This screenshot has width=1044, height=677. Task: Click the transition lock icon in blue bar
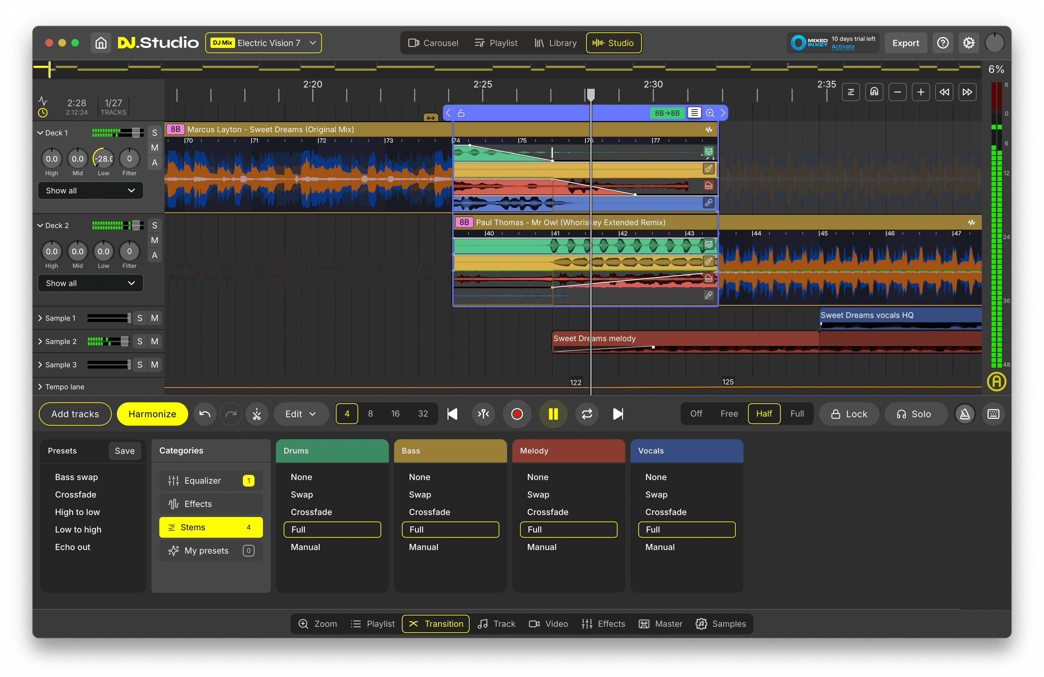coord(461,113)
